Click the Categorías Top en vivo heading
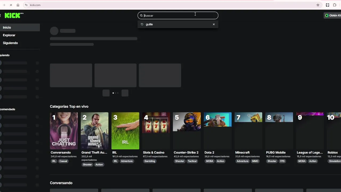This screenshot has width=341, height=192. (69, 106)
